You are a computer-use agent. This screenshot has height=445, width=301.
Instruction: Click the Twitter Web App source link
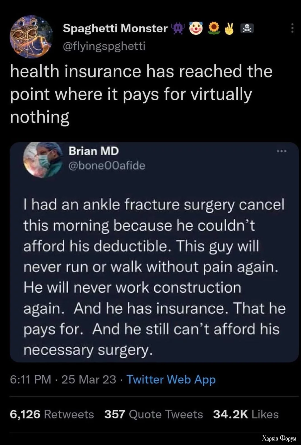pyautogui.click(x=171, y=380)
